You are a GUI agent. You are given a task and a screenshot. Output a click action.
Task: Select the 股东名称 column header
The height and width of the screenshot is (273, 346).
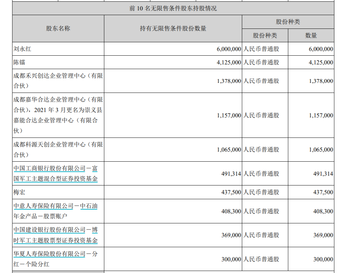(58, 29)
